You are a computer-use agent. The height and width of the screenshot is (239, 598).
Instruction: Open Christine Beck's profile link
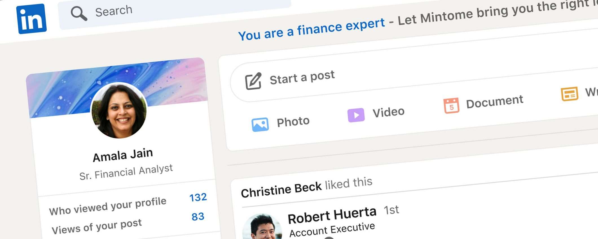[281, 190]
